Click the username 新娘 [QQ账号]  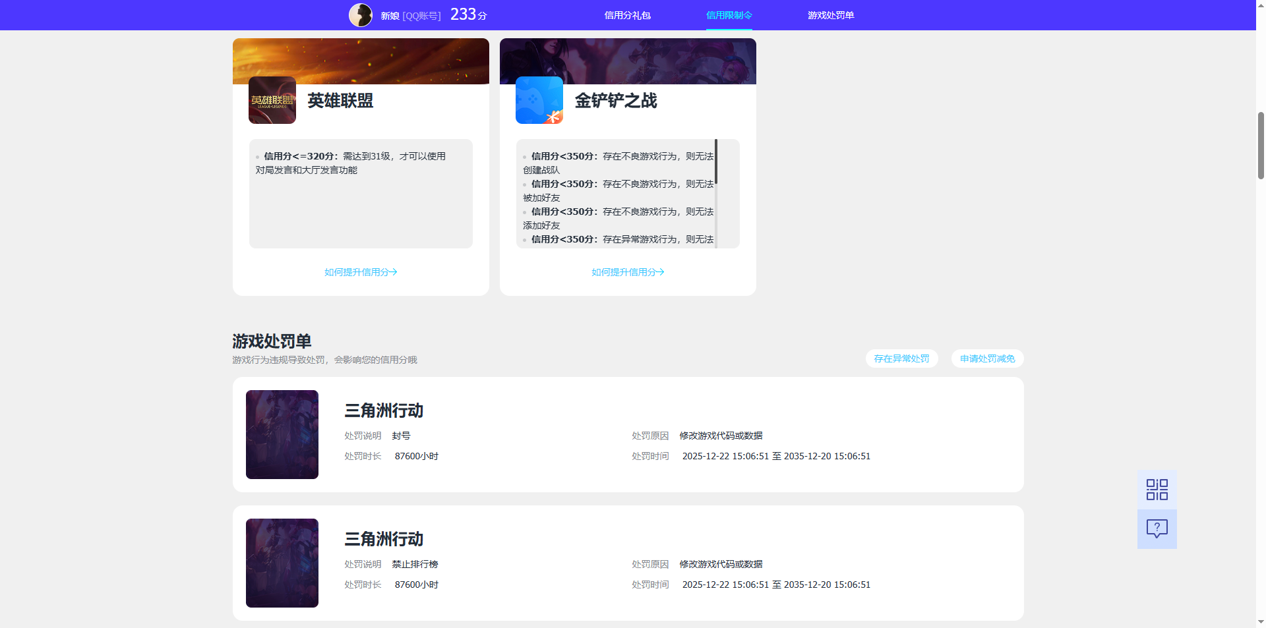click(x=411, y=16)
